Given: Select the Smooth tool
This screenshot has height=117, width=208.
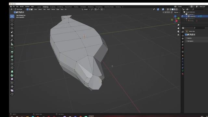Looking at the screenshot, I should pyautogui.click(x=12, y=79).
